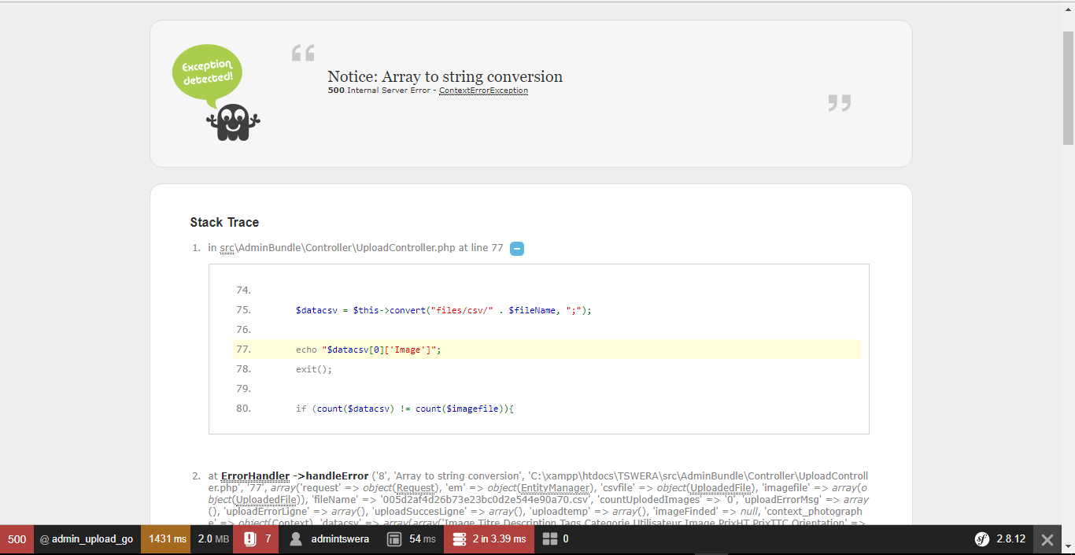Open the logs panel showing 7 errors

(256, 539)
